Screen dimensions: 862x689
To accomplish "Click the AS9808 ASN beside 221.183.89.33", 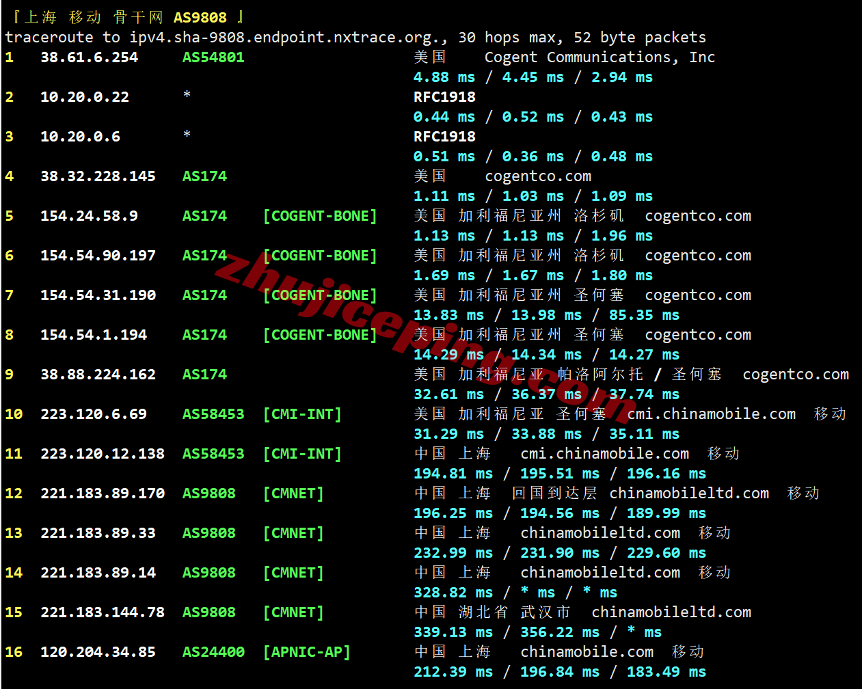I will pos(208,533).
